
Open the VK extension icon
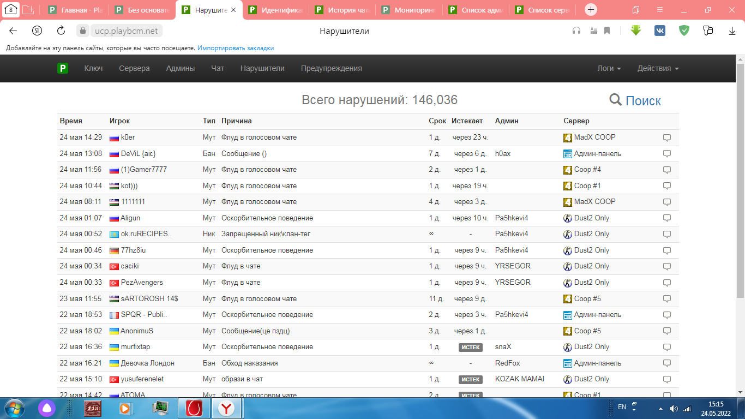[660, 31]
